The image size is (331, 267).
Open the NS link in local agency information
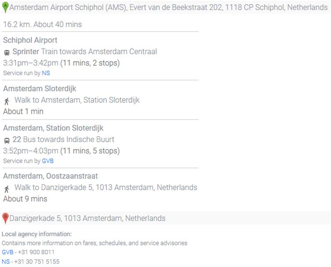point(5,261)
